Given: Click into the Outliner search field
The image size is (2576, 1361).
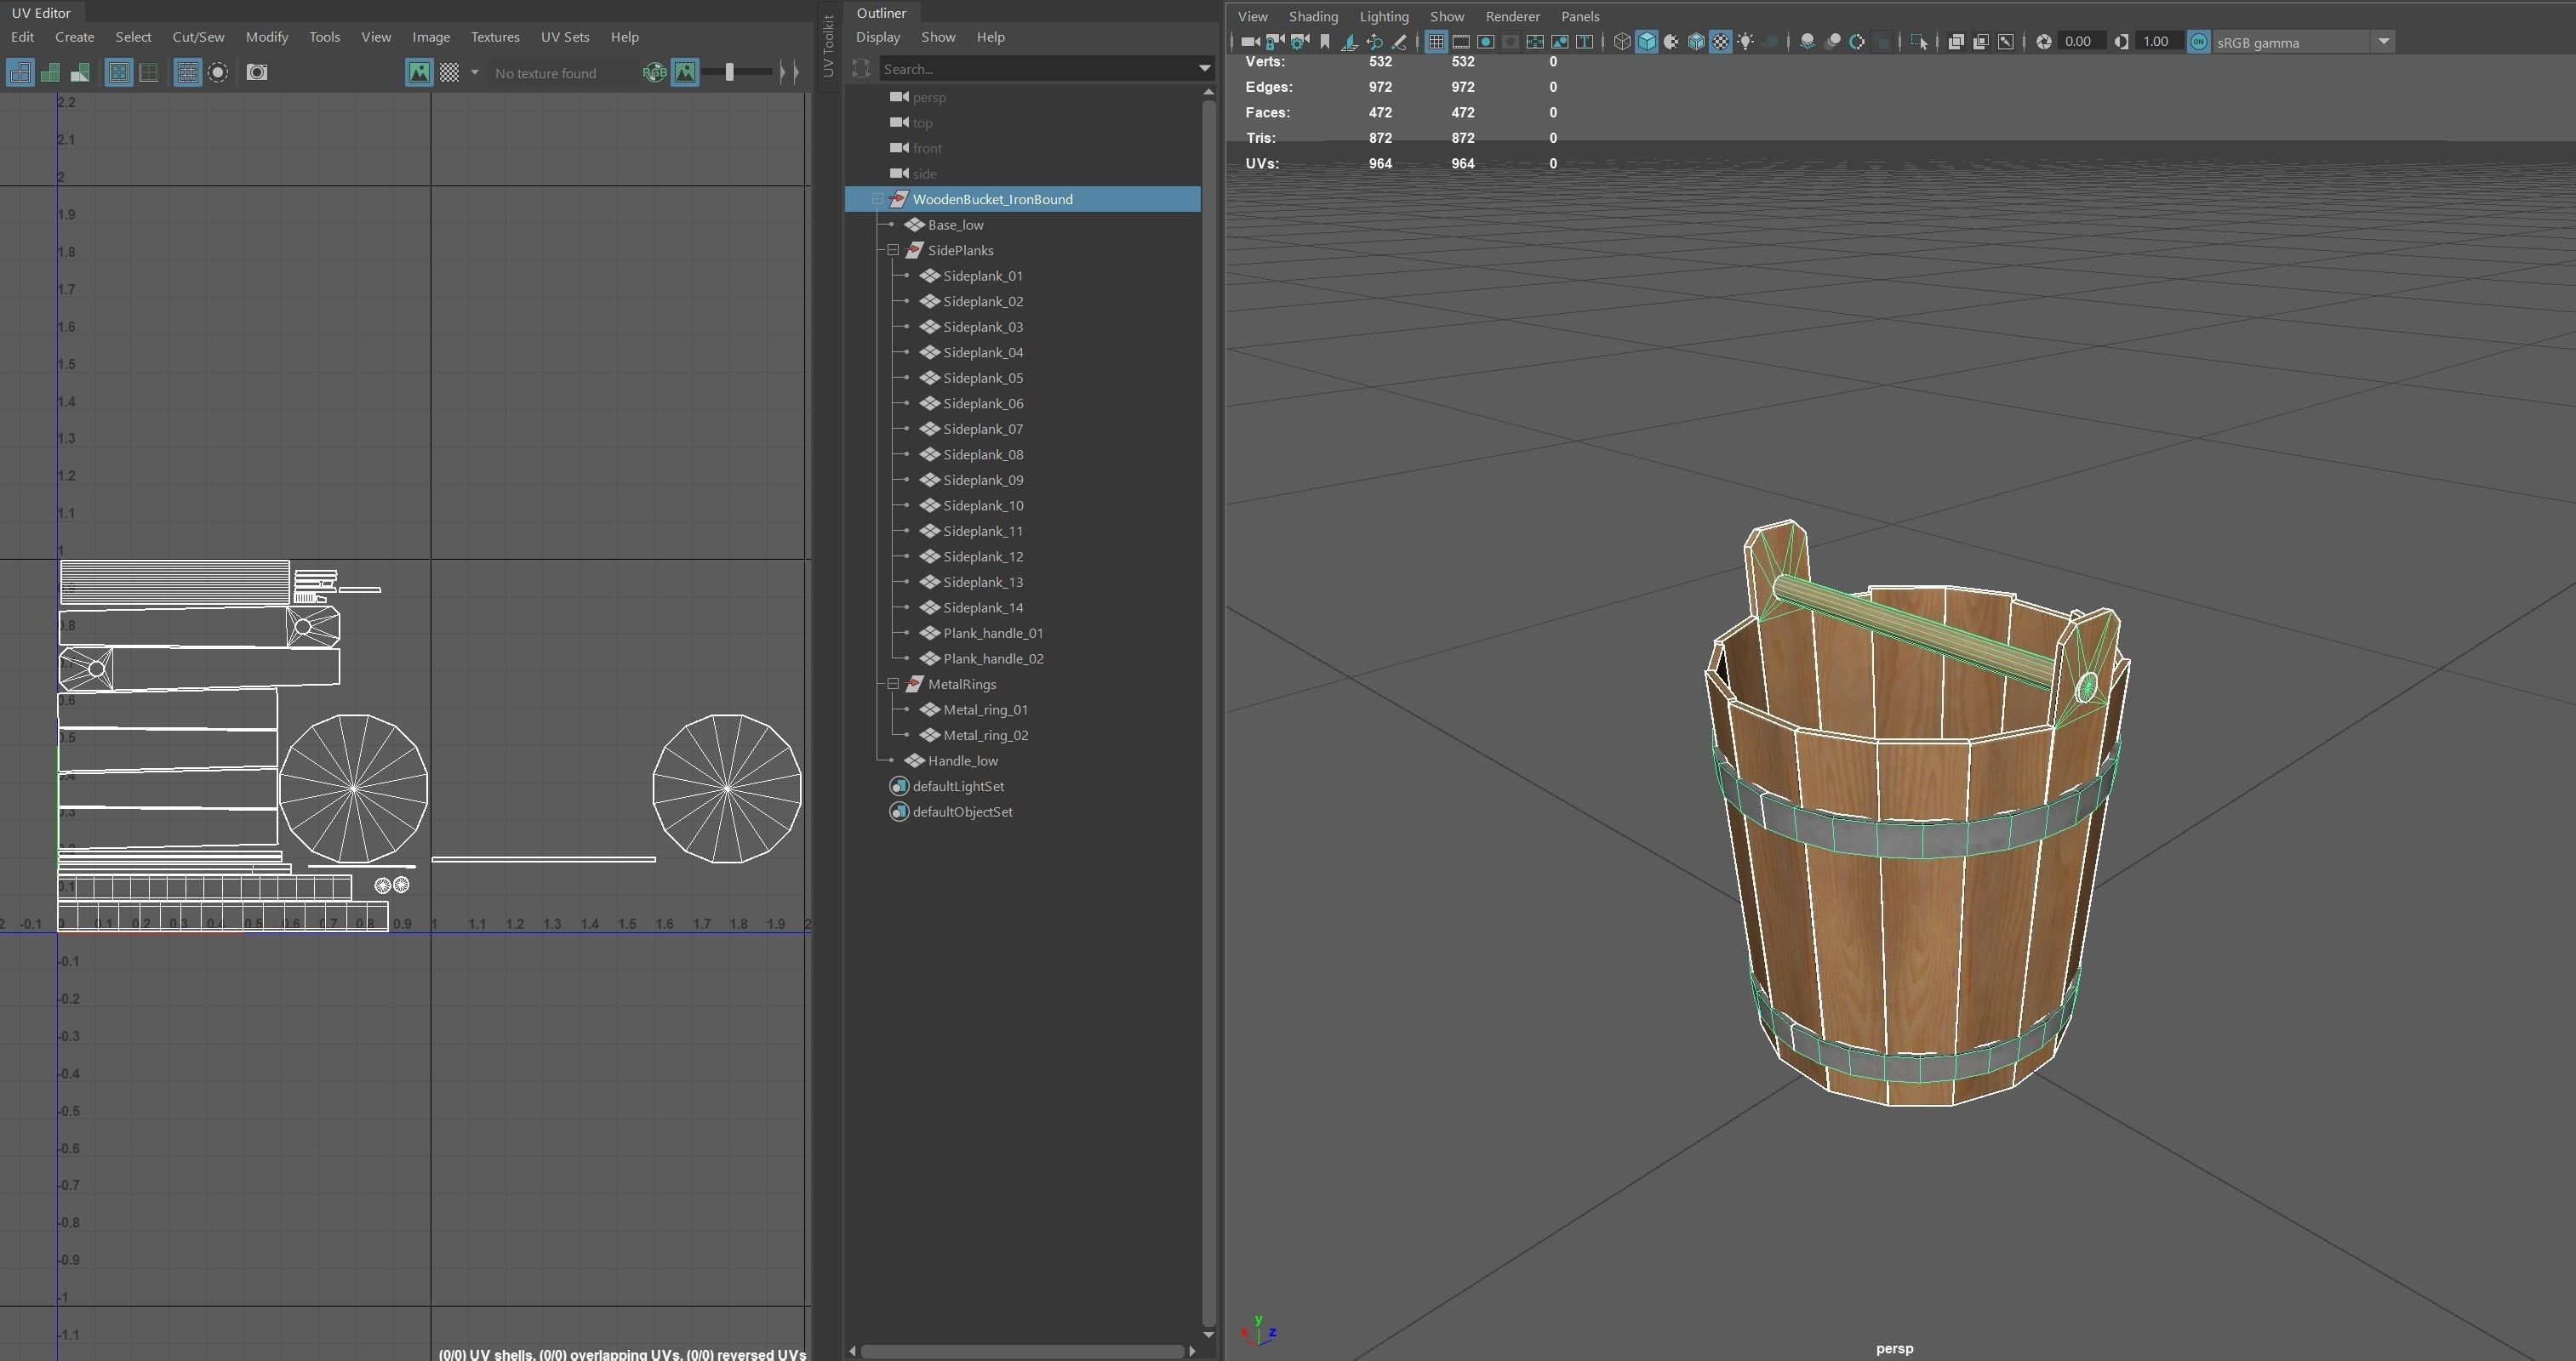Looking at the screenshot, I should click(1037, 69).
